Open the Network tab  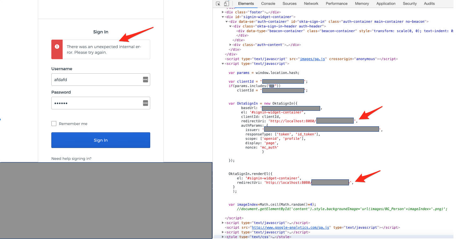click(x=311, y=4)
